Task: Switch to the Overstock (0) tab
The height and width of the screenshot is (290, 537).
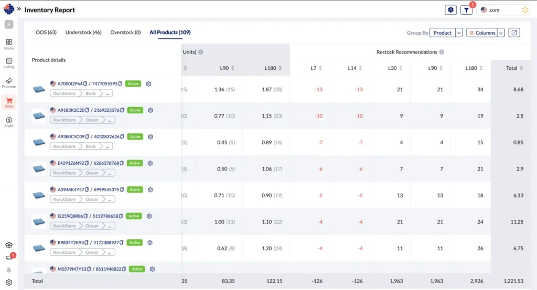Action: tap(125, 32)
